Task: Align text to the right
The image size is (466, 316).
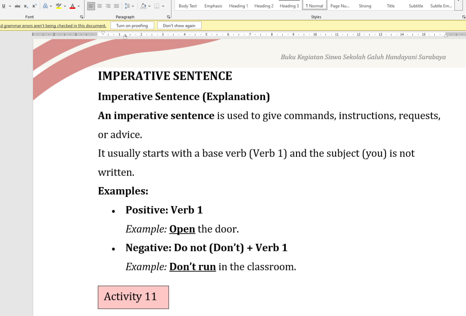Action: click(x=108, y=6)
